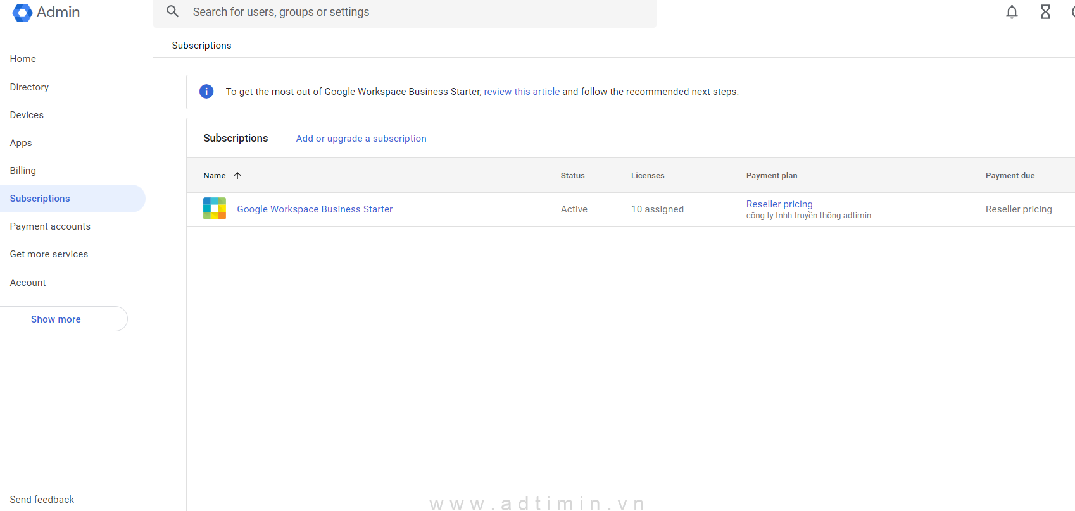
Task: Click the search magnifier icon
Action: point(172,11)
